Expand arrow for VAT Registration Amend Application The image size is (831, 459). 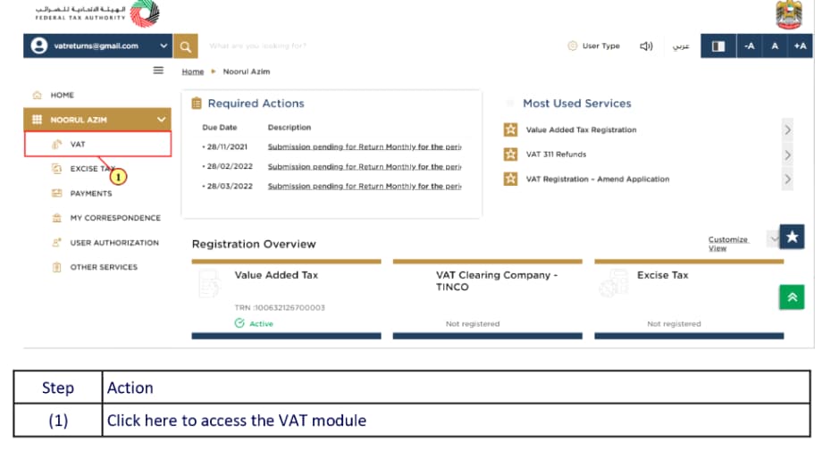pos(787,179)
